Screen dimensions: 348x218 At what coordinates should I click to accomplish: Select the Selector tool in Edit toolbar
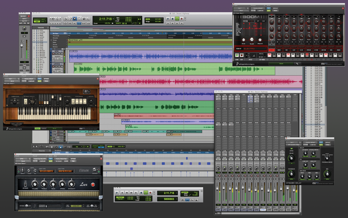pos(75,19)
